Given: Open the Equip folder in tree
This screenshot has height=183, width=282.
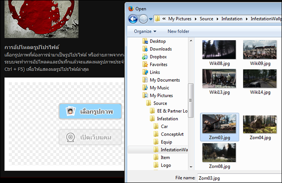Looking at the screenshot, I should click(x=166, y=142).
